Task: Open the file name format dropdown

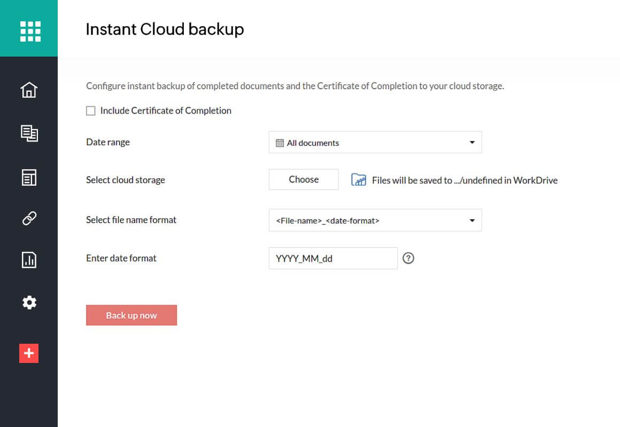Action: tap(375, 220)
